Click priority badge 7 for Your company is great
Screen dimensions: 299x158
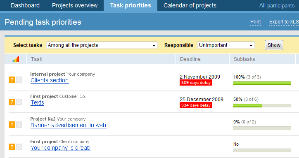(x=12, y=147)
